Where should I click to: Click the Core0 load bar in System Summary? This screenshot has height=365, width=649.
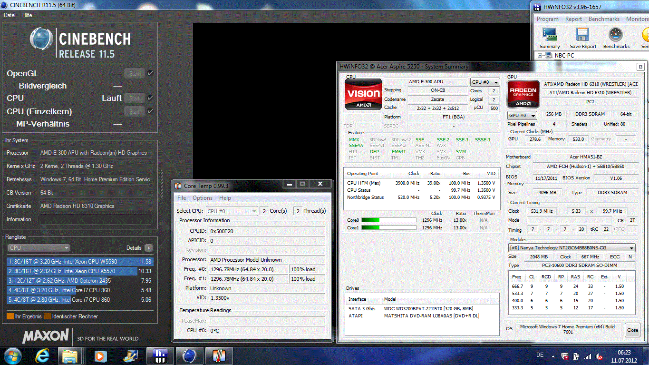coord(388,220)
